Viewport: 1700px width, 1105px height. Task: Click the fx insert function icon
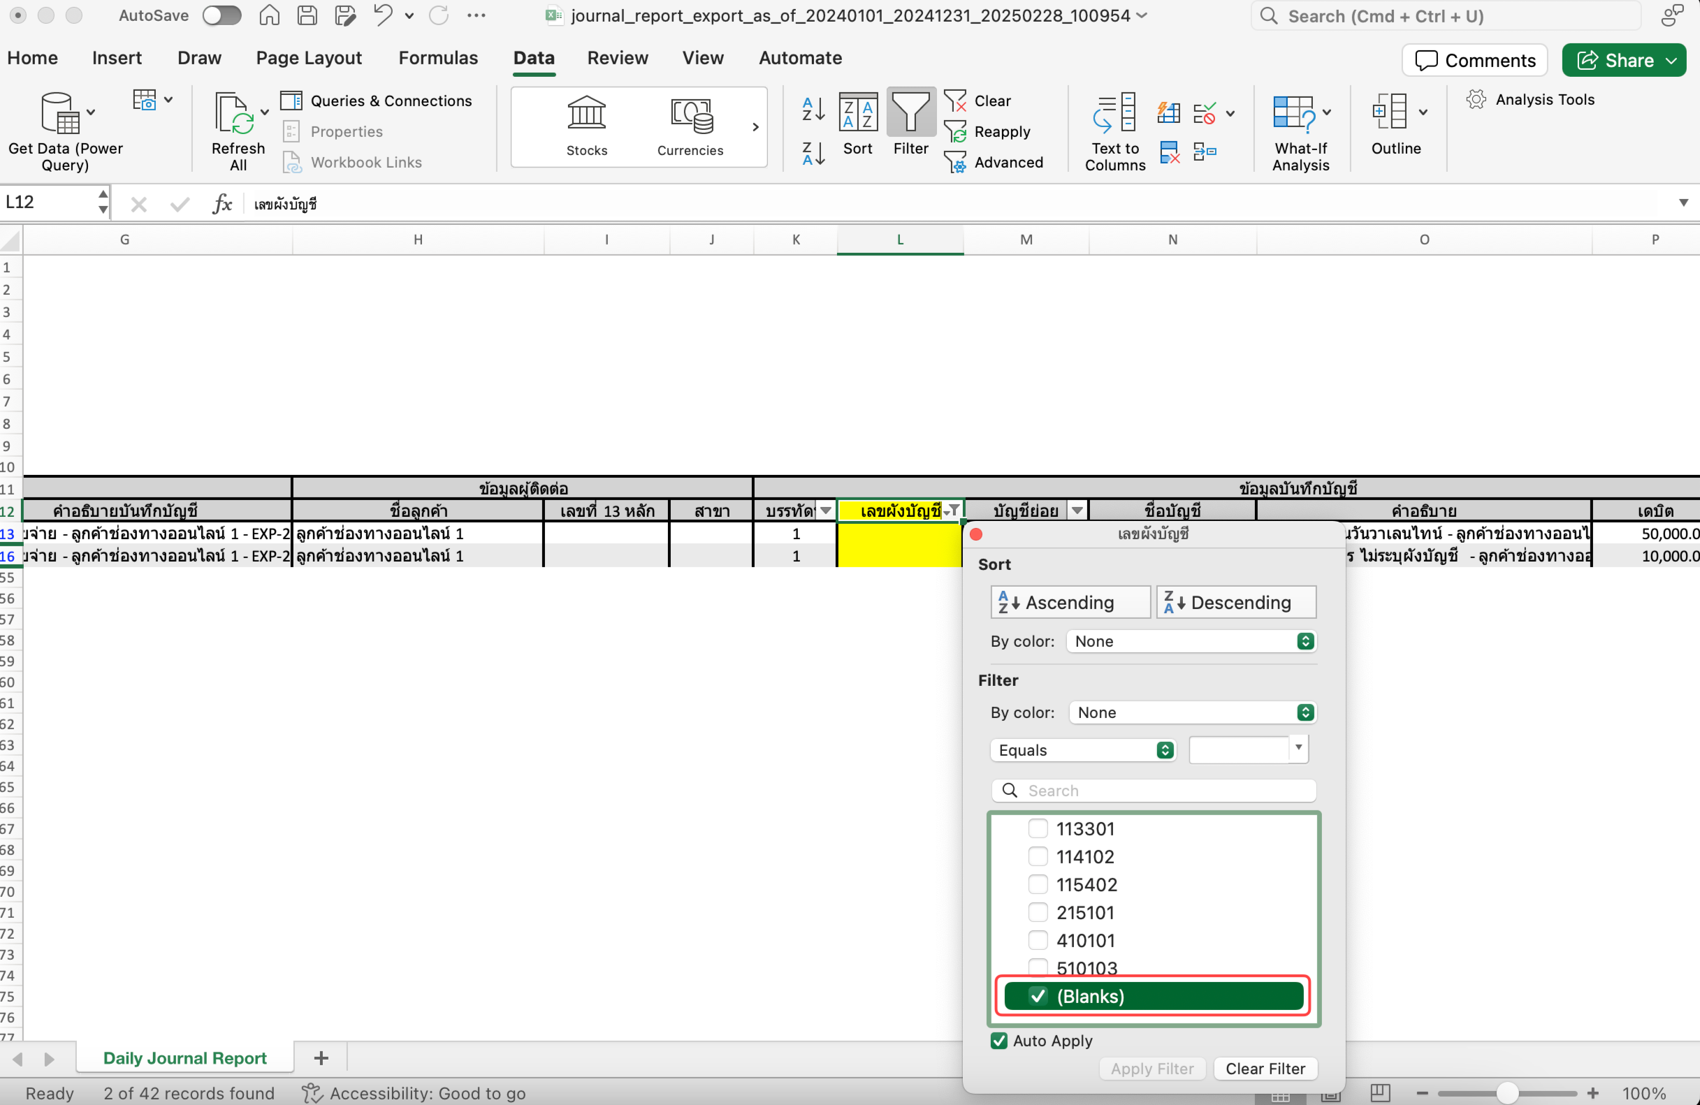[x=222, y=203]
